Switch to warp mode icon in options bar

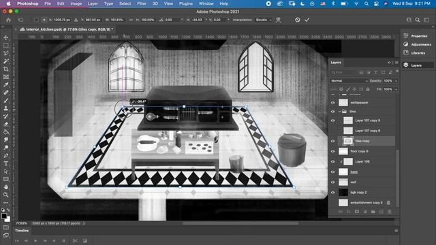click(x=278, y=20)
